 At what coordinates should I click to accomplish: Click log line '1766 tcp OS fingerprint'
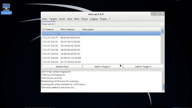point(53,75)
